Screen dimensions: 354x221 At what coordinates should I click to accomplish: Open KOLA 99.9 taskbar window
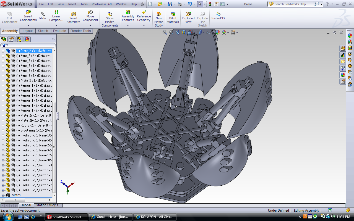[x=155, y=217]
